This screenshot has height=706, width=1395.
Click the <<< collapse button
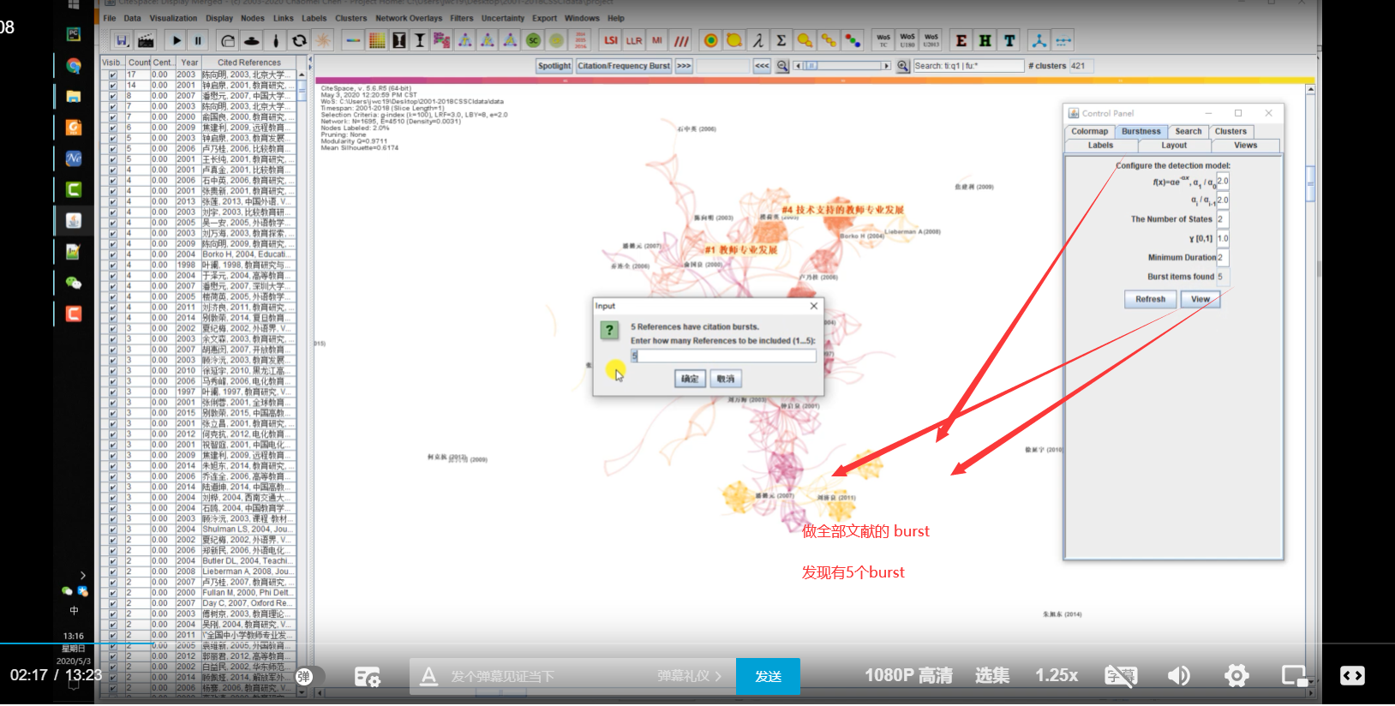(x=762, y=66)
